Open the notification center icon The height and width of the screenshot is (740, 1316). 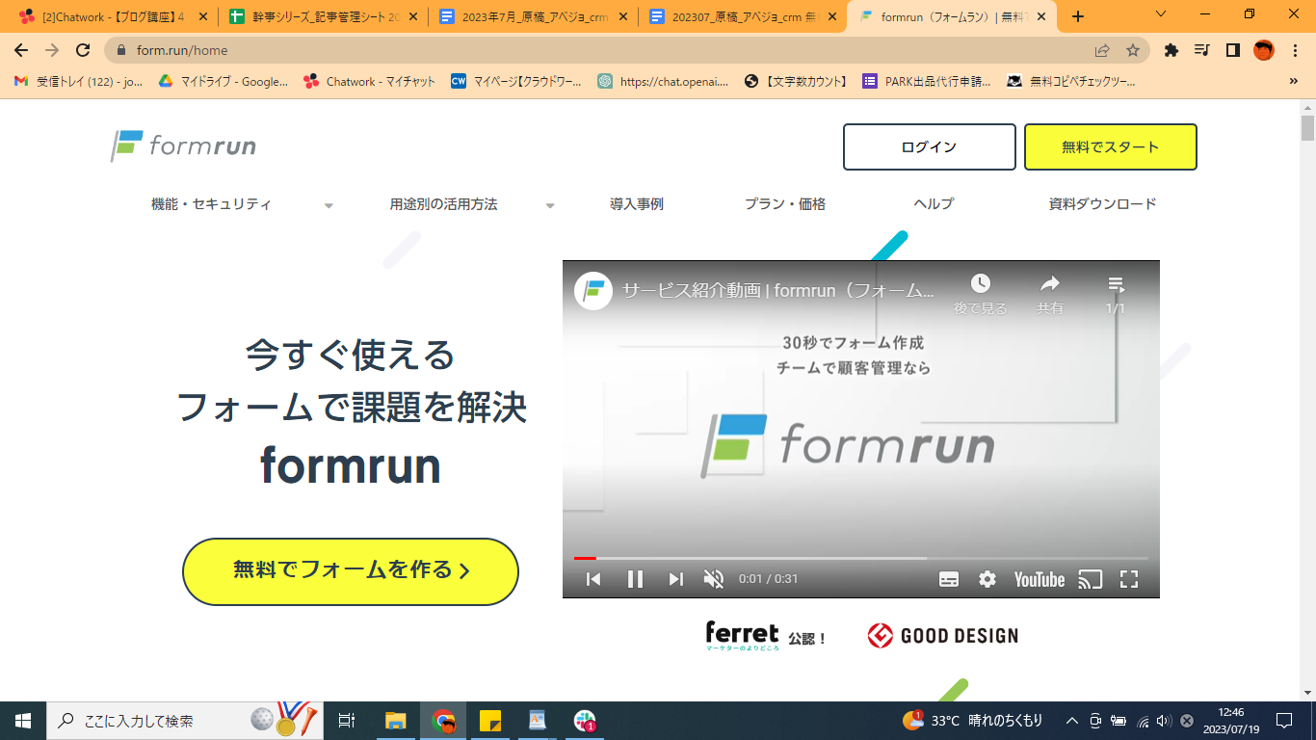1283,721
